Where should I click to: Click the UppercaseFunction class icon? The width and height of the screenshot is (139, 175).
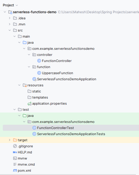coord(39,73)
